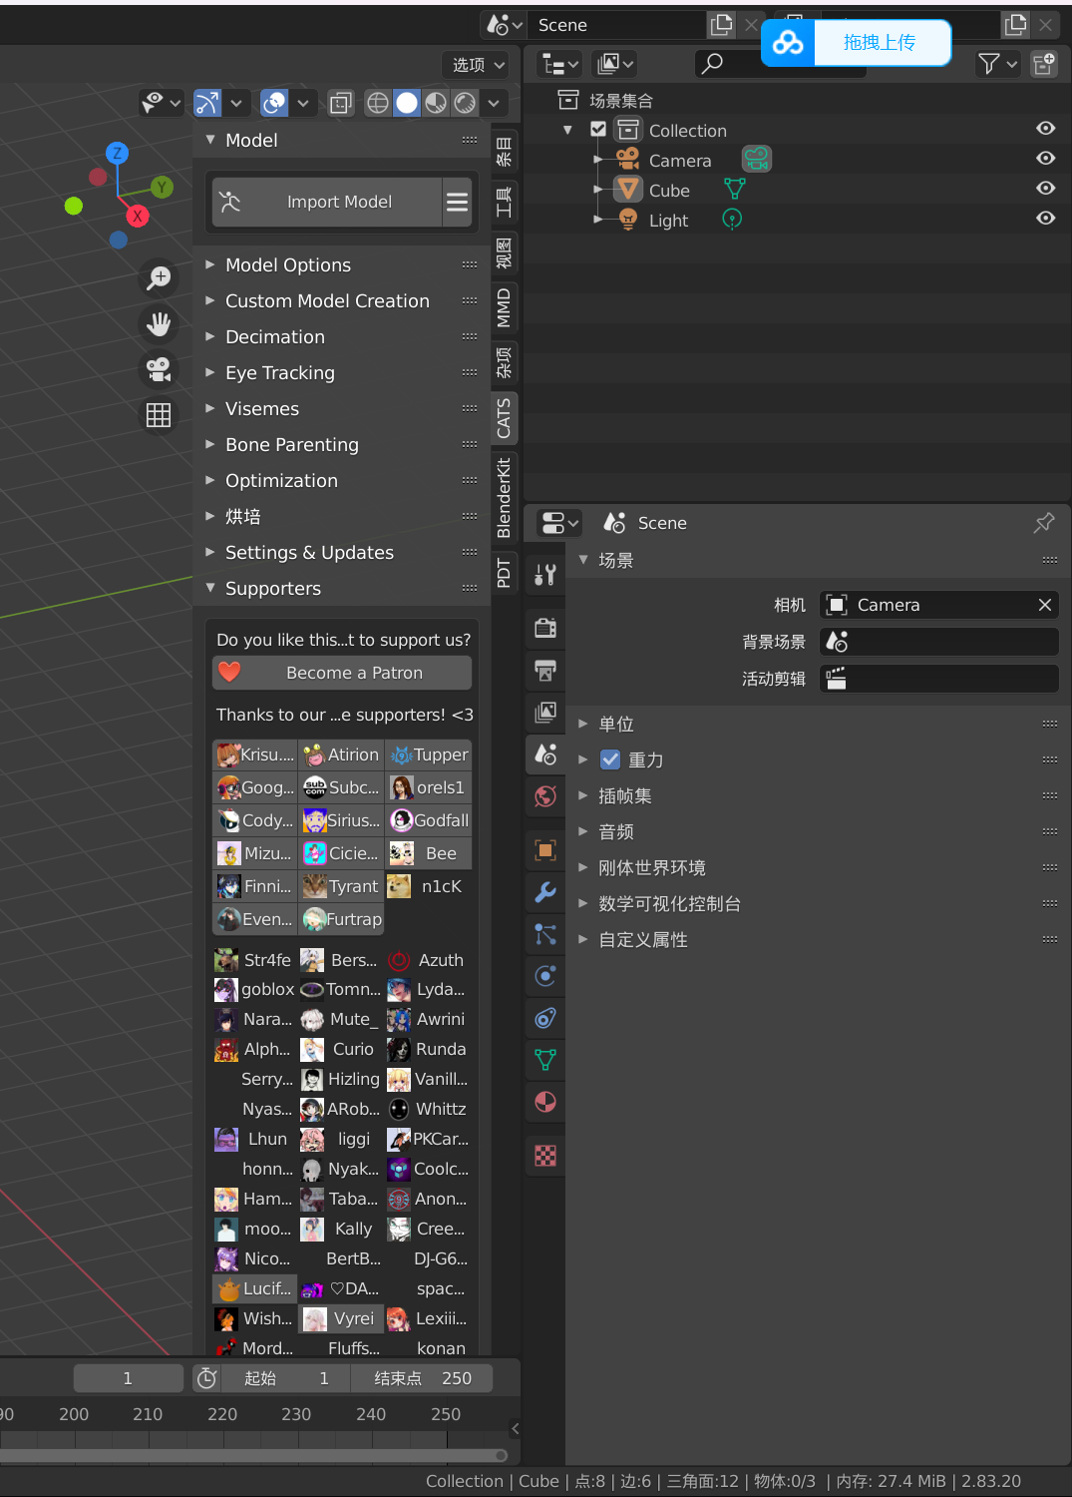This screenshot has height=1497, width=1072.
Task: Open the 选项 options dropdown
Action: [x=477, y=65]
